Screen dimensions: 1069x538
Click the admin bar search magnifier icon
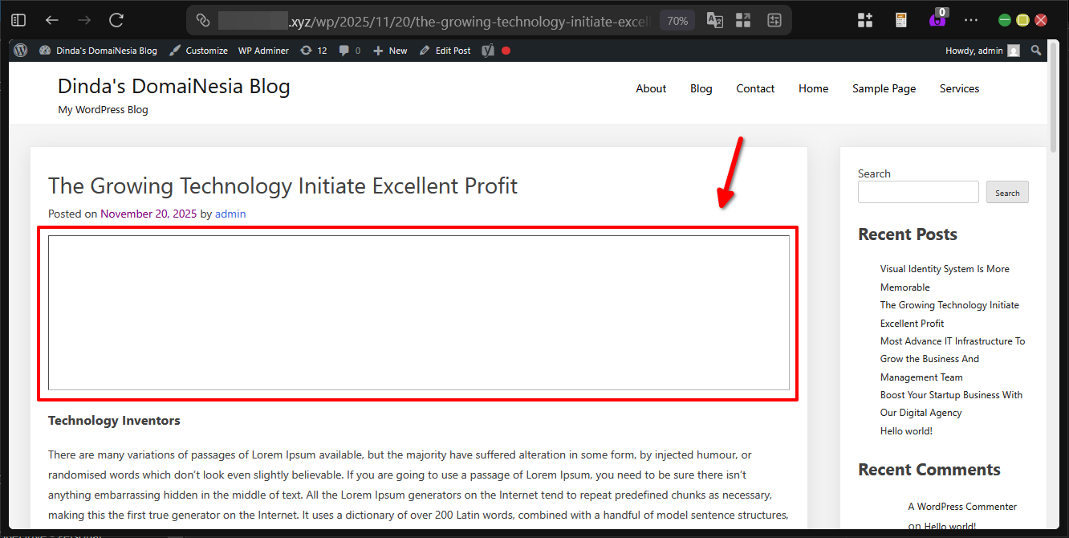(x=1036, y=51)
